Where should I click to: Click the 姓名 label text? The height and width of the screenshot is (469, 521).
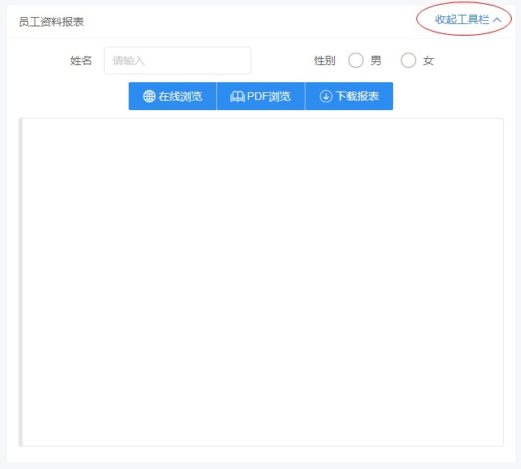pyautogui.click(x=81, y=60)
